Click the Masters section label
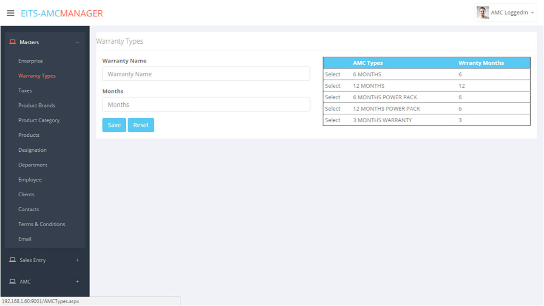 (29, 42)
